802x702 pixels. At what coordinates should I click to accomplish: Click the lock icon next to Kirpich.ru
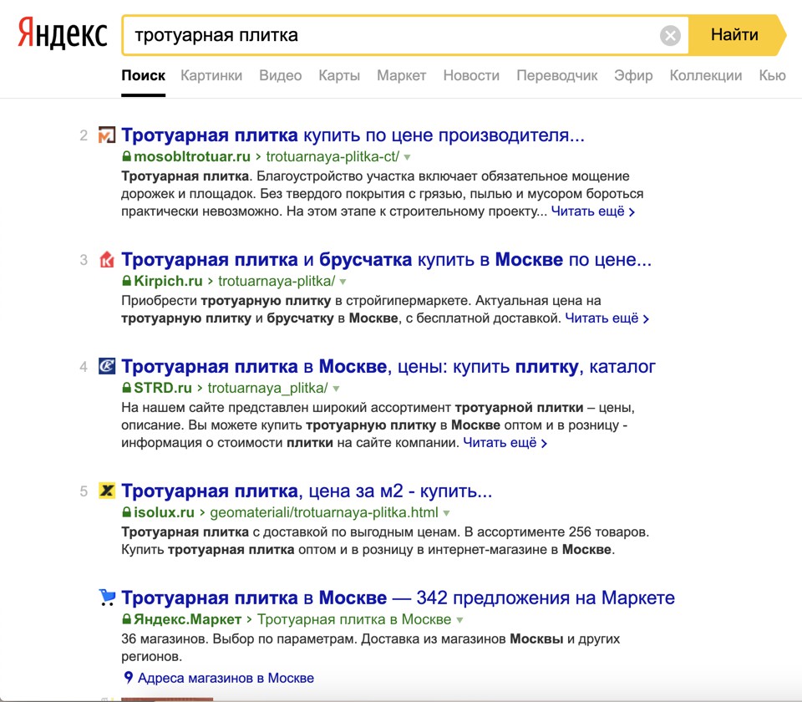pos(126,281)
